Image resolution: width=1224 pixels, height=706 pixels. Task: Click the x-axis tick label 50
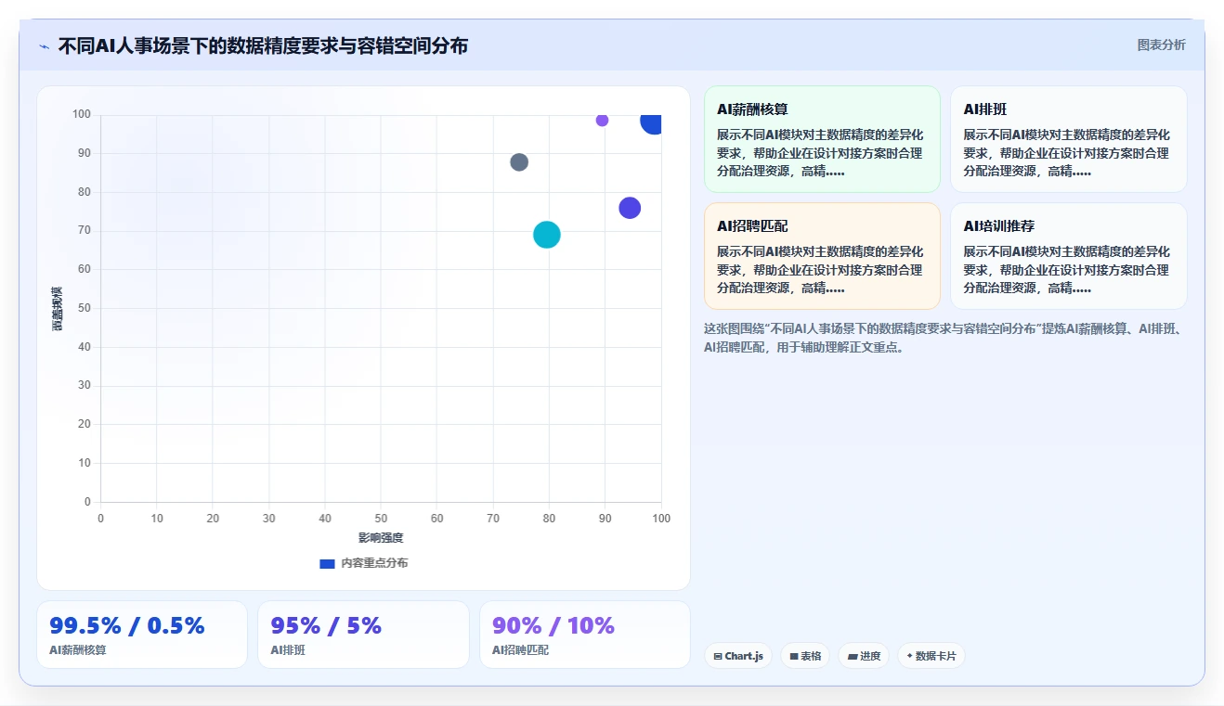coord(381,519)
